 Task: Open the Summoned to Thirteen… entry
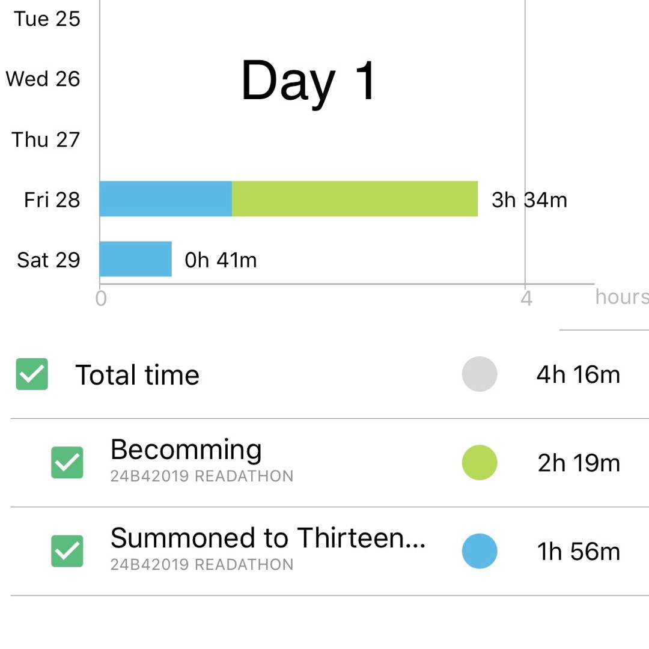(267, 538)
